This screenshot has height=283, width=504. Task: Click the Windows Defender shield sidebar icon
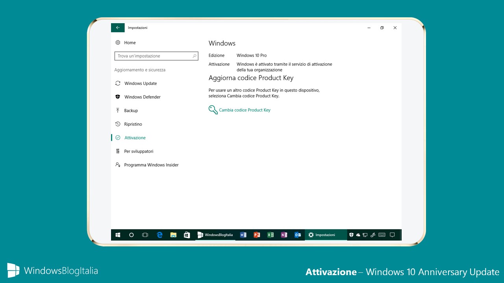coord(118,97)
